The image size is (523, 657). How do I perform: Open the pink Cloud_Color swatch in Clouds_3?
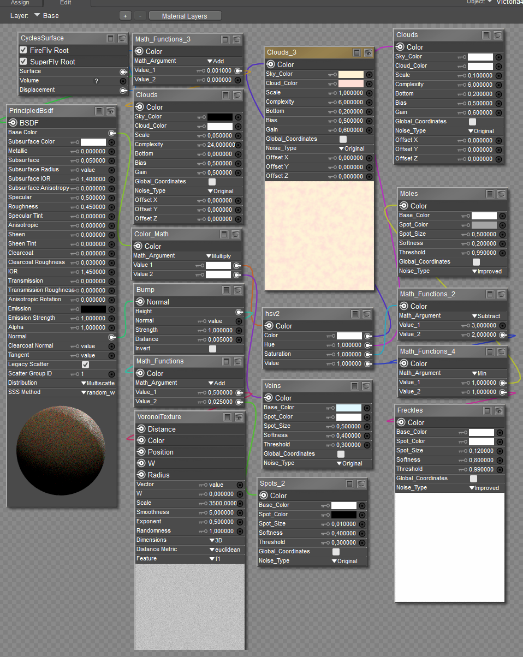click(351, 83)
